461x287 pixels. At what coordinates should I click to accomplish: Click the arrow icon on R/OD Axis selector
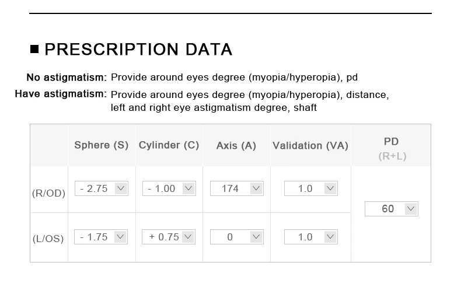pyautogui.click(x=256, y=188)
